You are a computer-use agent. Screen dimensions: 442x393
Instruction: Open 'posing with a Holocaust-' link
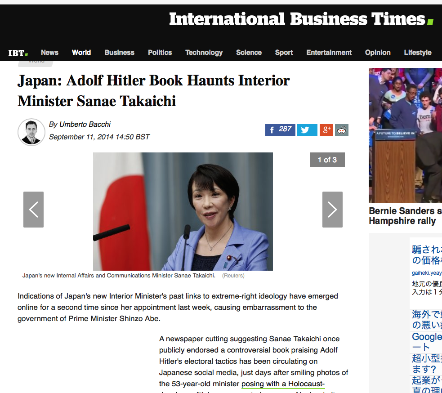tap(283, 384)
